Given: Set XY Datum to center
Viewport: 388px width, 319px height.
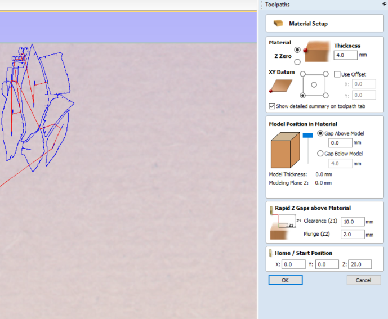Looking at the screenshot, I should coord(314,85).
